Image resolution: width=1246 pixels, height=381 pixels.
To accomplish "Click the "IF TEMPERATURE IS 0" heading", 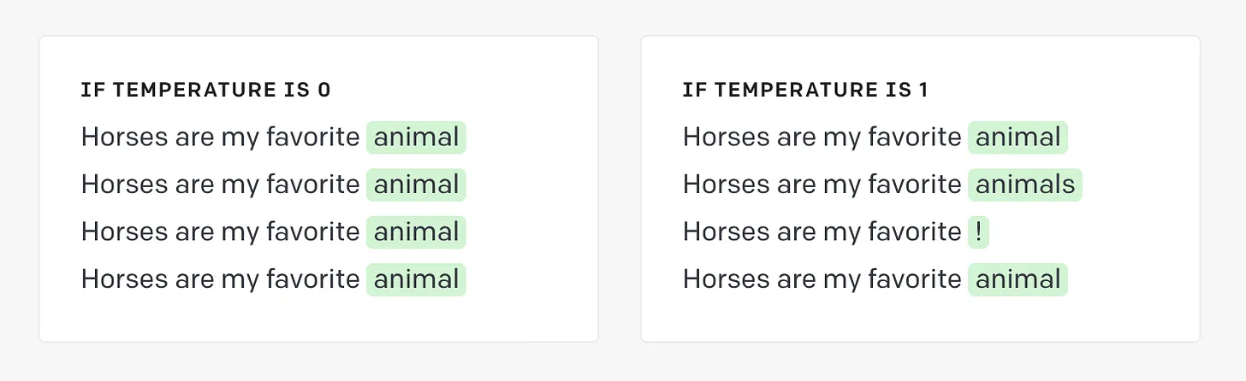I will click(x=205, y=90).
